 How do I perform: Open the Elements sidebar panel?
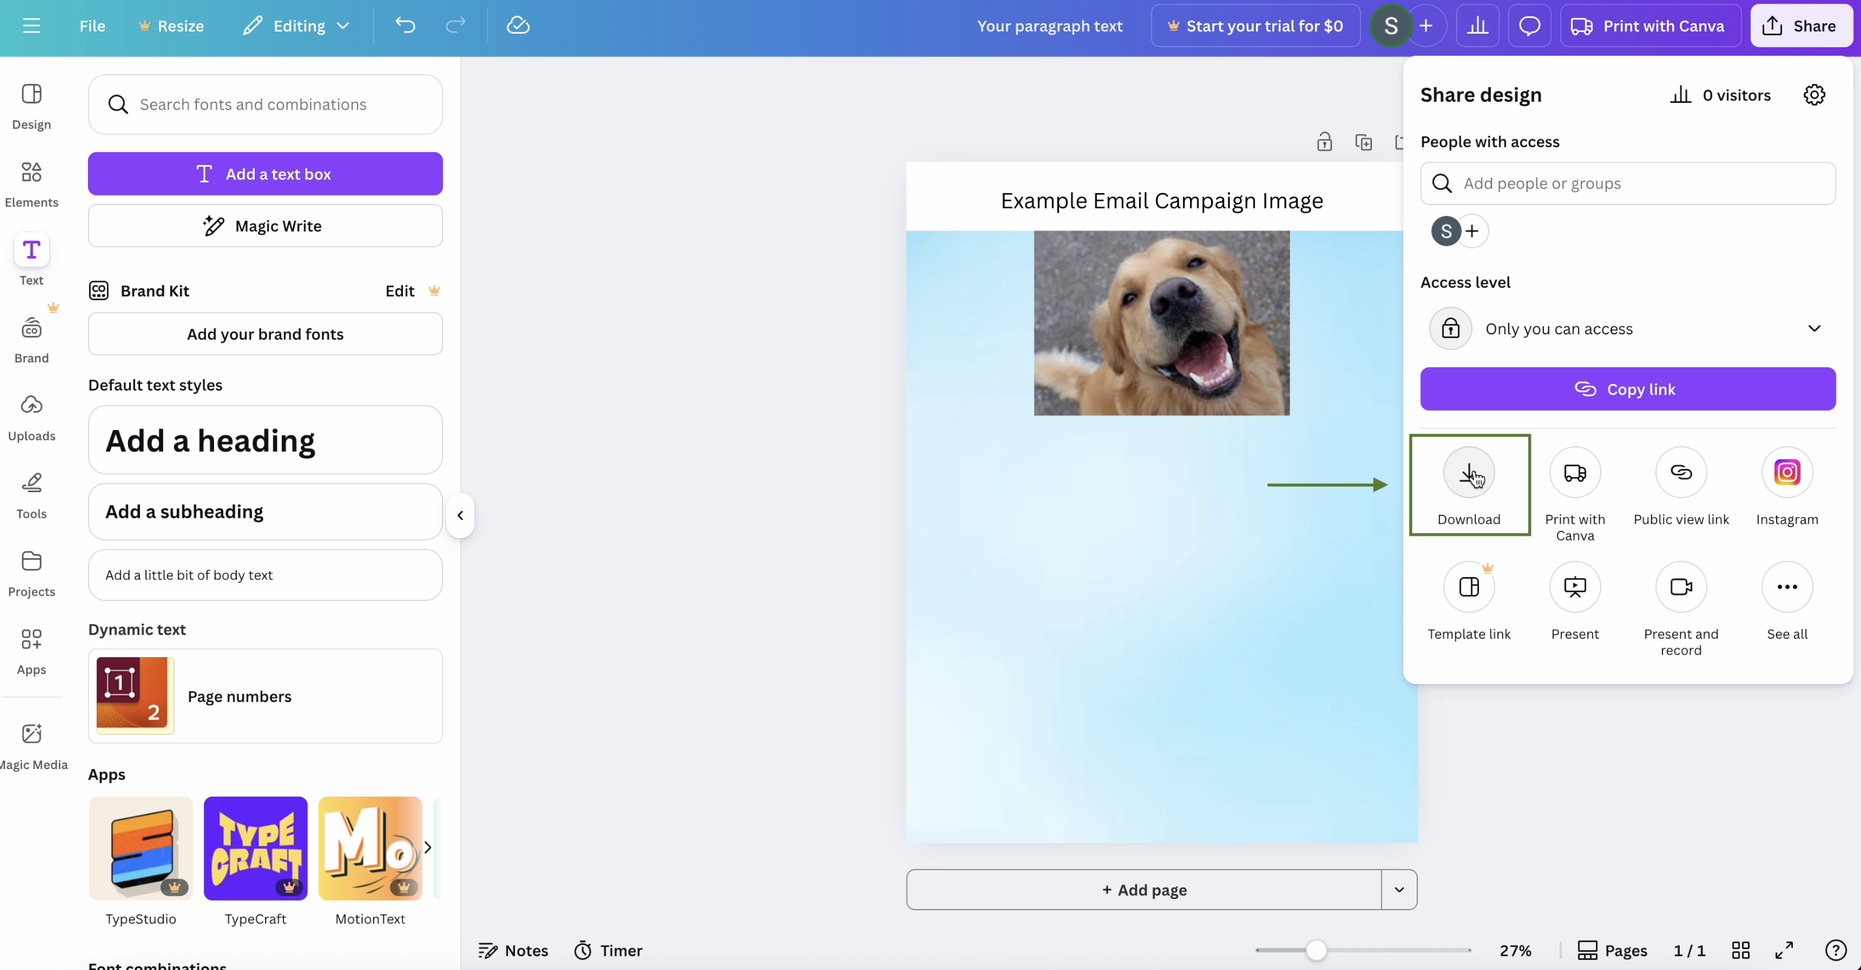click(x=31, y=184)
